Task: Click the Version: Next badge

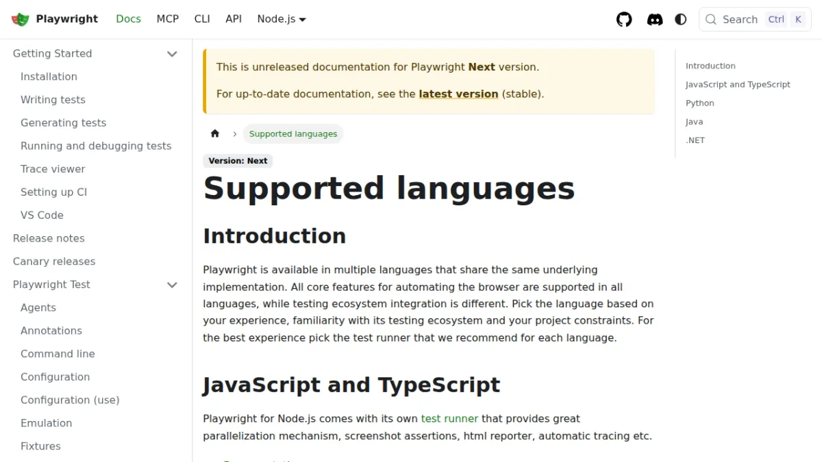Action: pyautogui.click(x=238, y=161)
